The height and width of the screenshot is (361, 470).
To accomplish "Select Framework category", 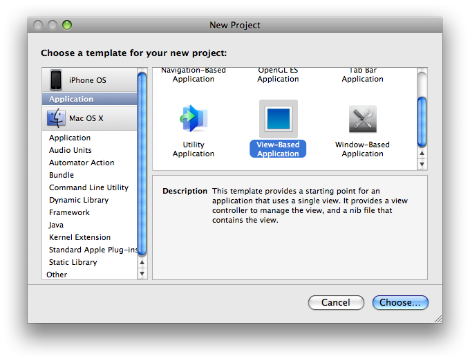I will click(x=90, y=212).
